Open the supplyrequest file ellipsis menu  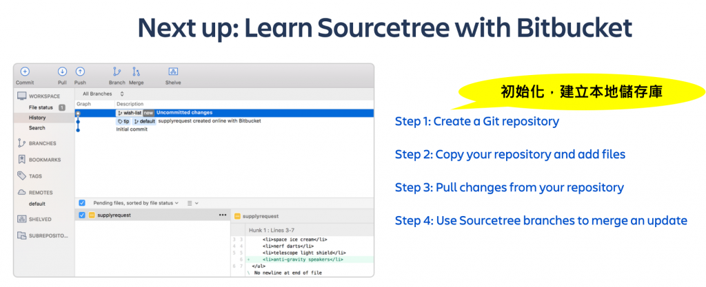(223, 215)
